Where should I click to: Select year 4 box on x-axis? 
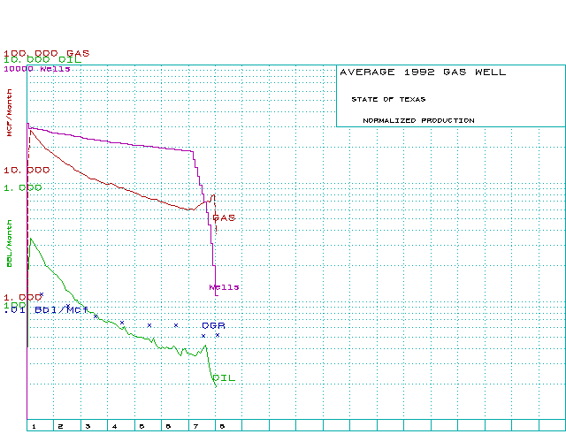pyautogui.click(x=114, y=426)
